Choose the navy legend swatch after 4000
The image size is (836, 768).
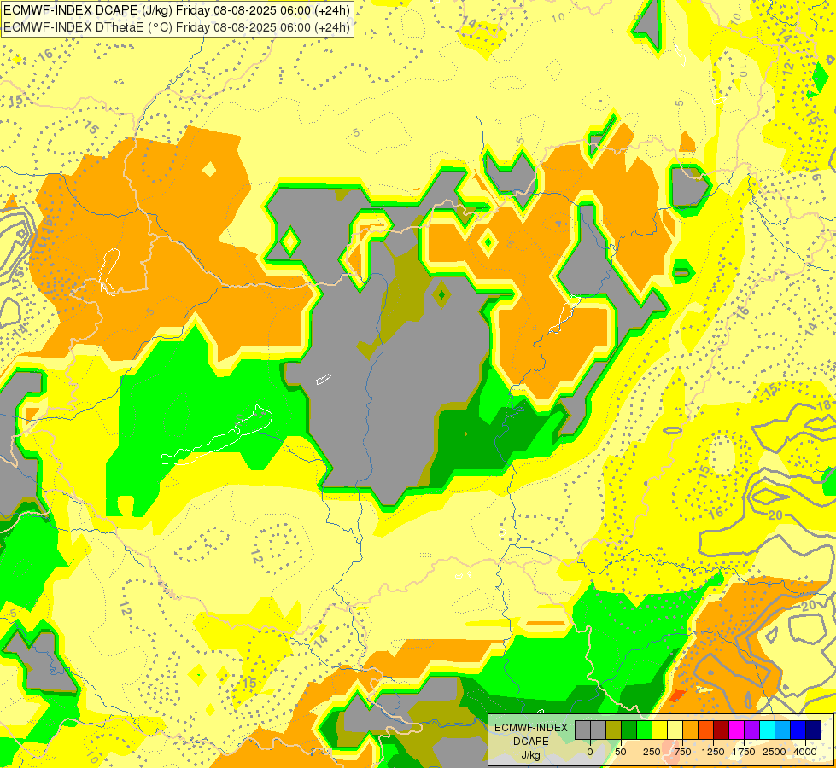(x=814, y=730)
